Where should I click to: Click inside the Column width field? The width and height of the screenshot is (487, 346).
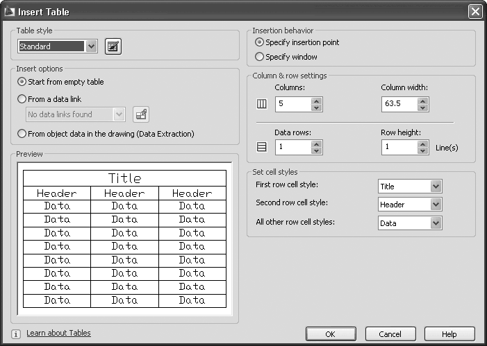[399, 105]
